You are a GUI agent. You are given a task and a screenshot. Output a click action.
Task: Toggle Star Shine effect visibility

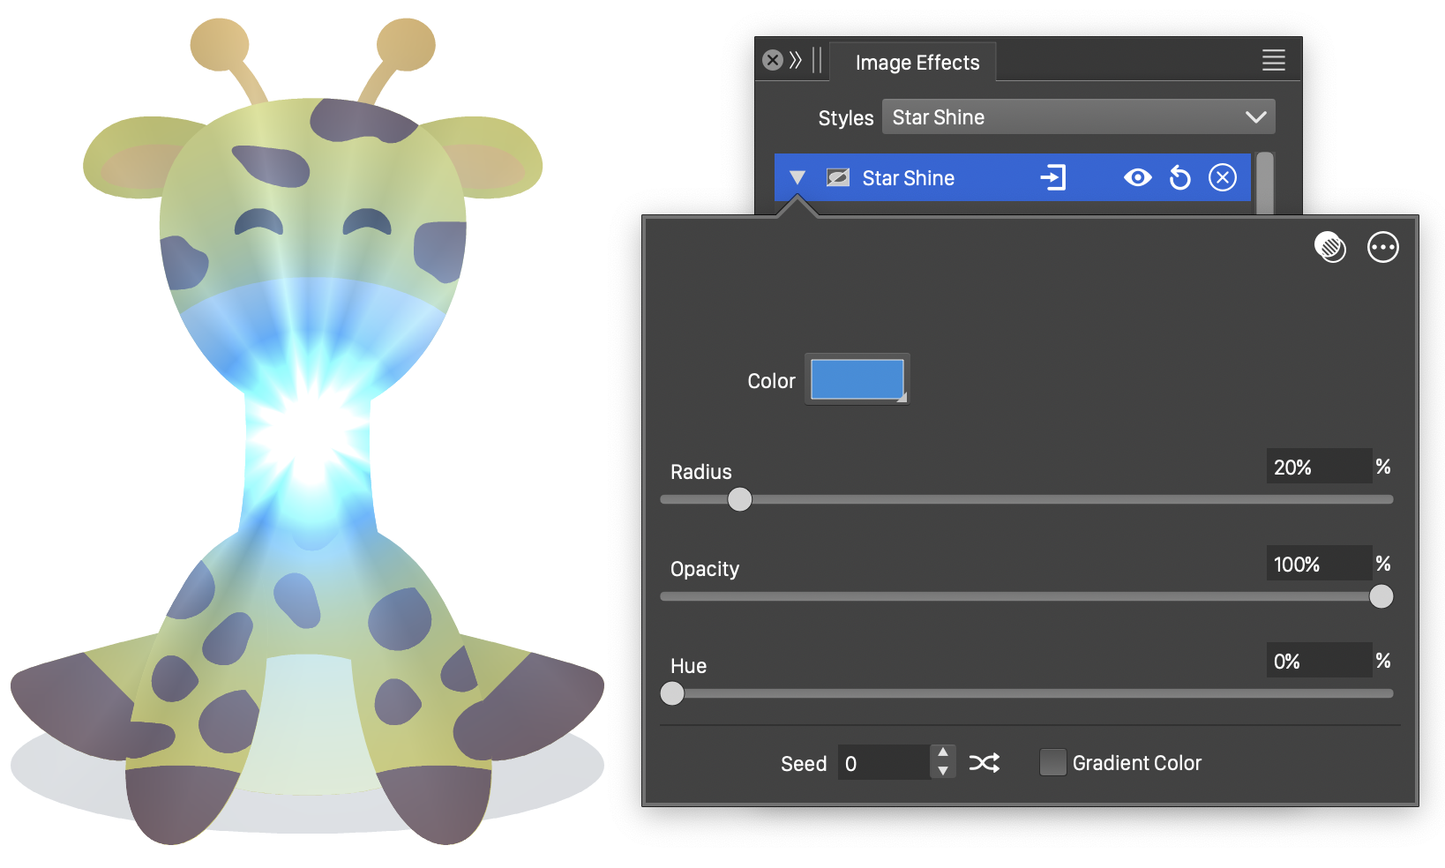click(x=1137, y=178)
